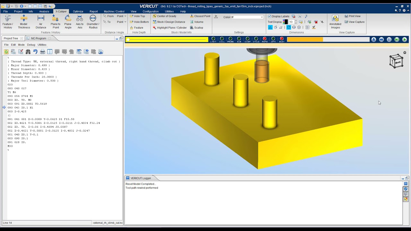Image resolution: width=411 pixels, height=231 pixels.
Task: Click the orange simulation progress bar
Action: tap(328, 39)
